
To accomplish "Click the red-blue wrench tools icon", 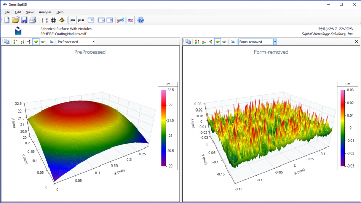I will (x=120, y=20).
